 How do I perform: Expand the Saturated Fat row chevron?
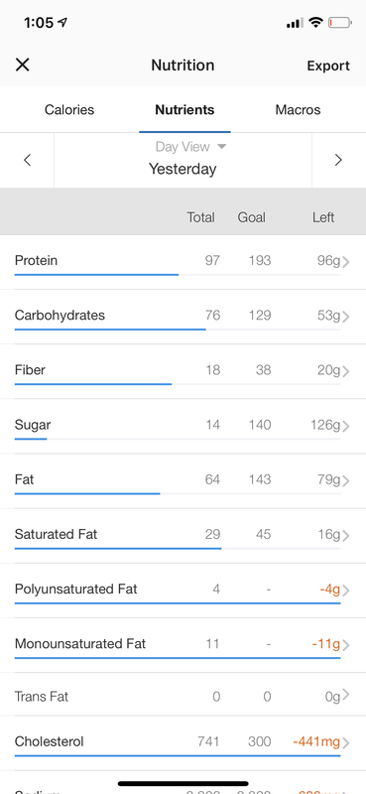tap(346, 535)
